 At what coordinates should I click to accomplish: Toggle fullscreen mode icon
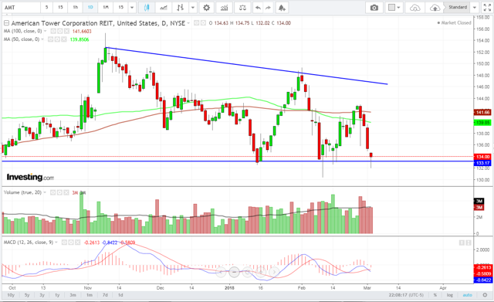coord(487,8)
